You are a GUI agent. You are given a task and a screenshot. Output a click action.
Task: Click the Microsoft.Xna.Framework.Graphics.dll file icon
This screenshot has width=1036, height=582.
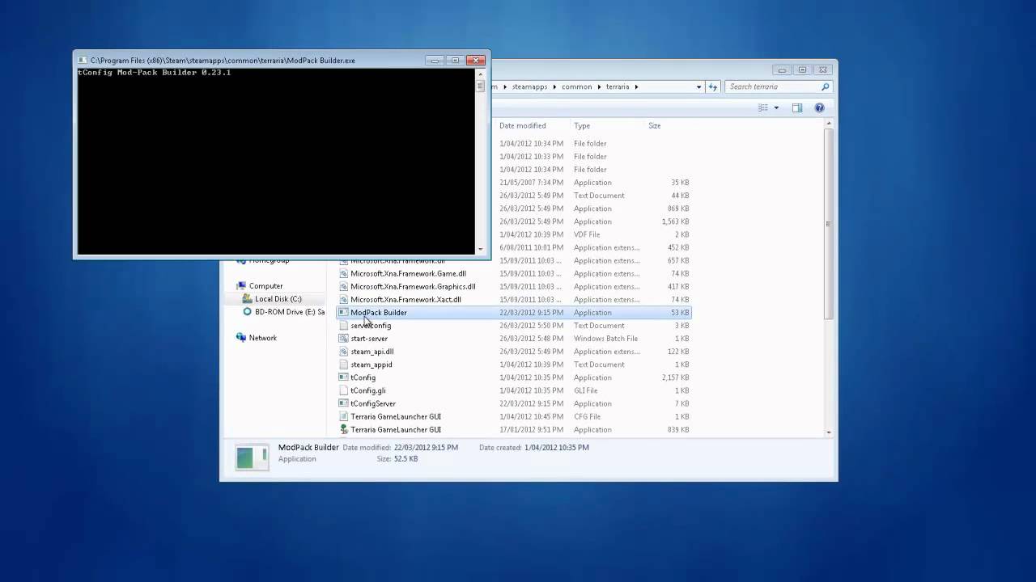pos(343,287)
